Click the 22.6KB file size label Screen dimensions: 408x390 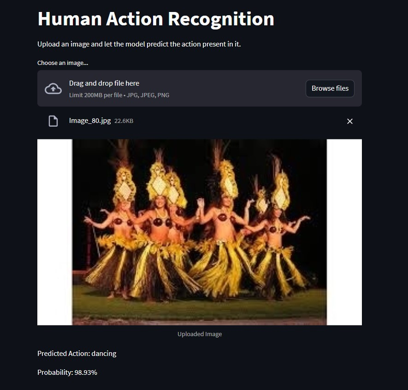(124, 121)
